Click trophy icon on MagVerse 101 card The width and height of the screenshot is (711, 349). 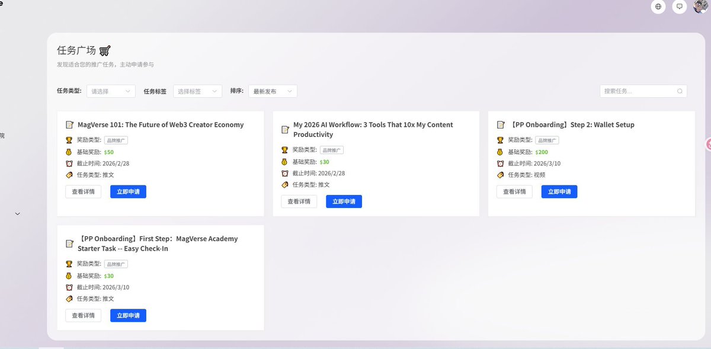(69, 140)
